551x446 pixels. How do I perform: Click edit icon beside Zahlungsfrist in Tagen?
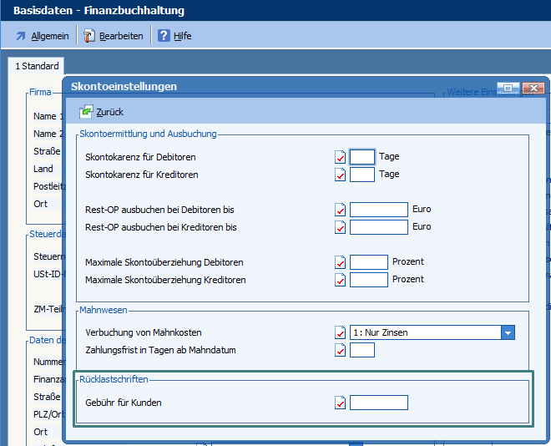pyautogui.click(x=340, y=351)
